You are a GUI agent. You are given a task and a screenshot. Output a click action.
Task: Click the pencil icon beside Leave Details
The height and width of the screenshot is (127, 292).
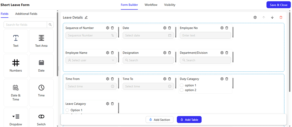(x=86, y=18)
